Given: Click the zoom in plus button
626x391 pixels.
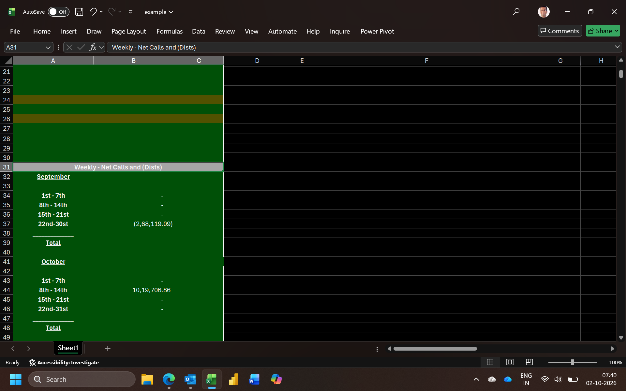Looking at the screenshot, I should (x=601, y=362).
